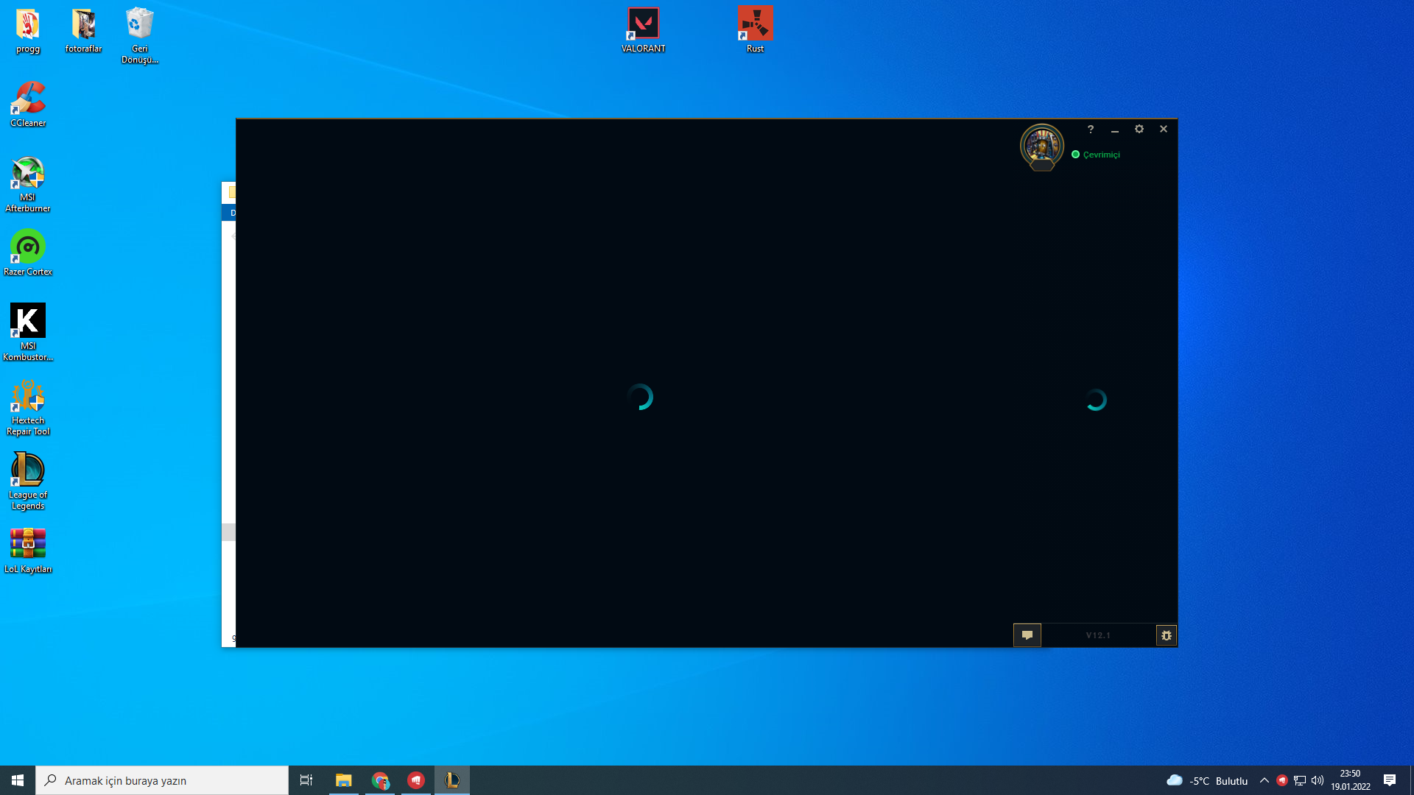Select LoL Kayıtları archive icon
The image size is (1414, 795).
[28, 550]
